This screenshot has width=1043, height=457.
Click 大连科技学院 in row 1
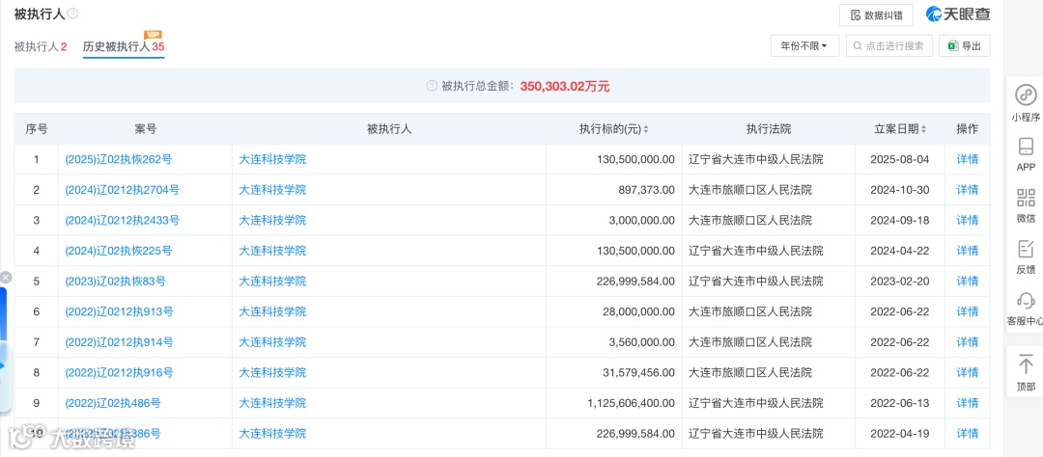(x=272, y=159)
